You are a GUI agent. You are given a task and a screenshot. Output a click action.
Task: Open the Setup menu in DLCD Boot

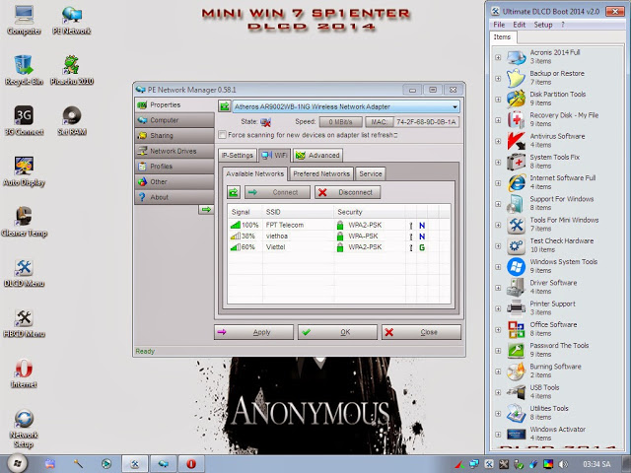pyautogui.click(x=543, y=25)
